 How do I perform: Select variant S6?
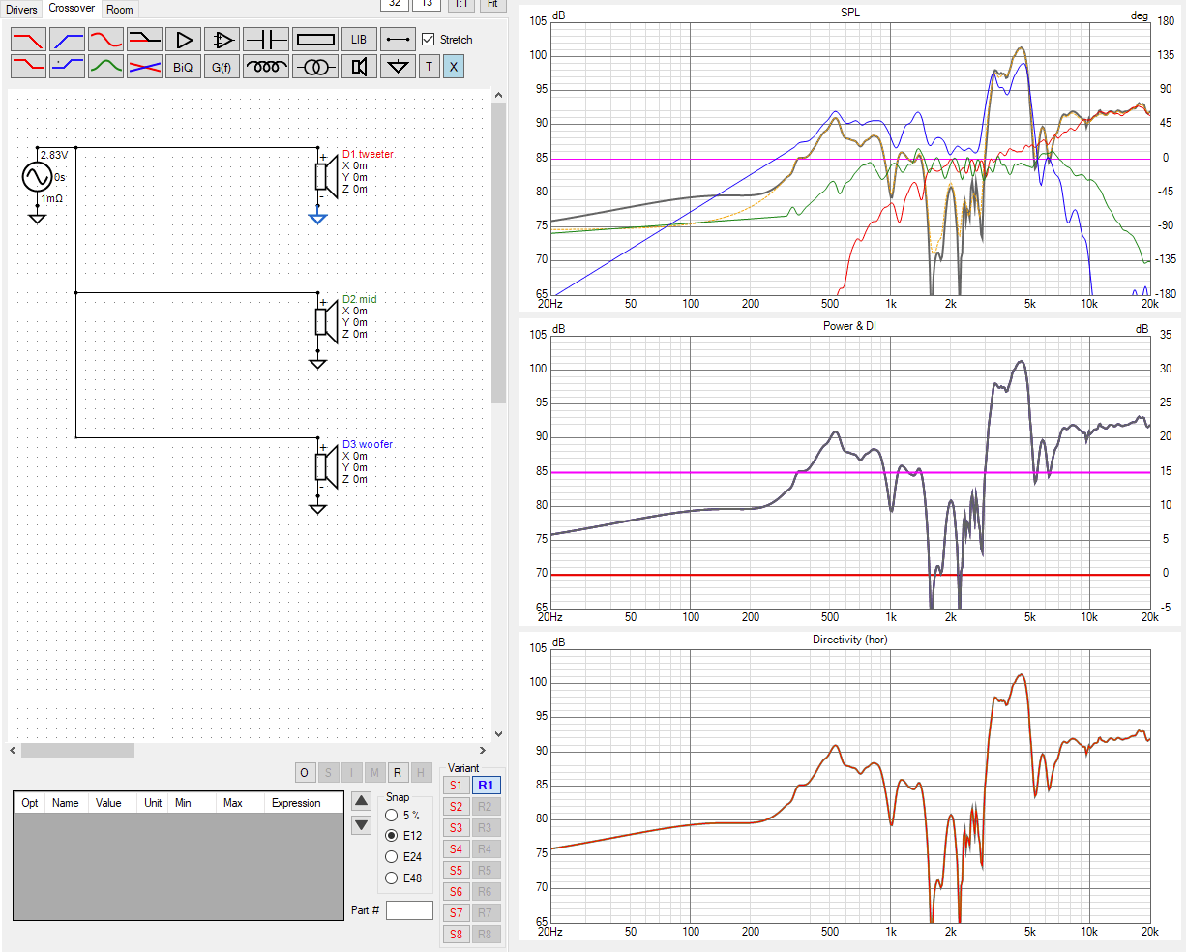click(x=457, y=891)
